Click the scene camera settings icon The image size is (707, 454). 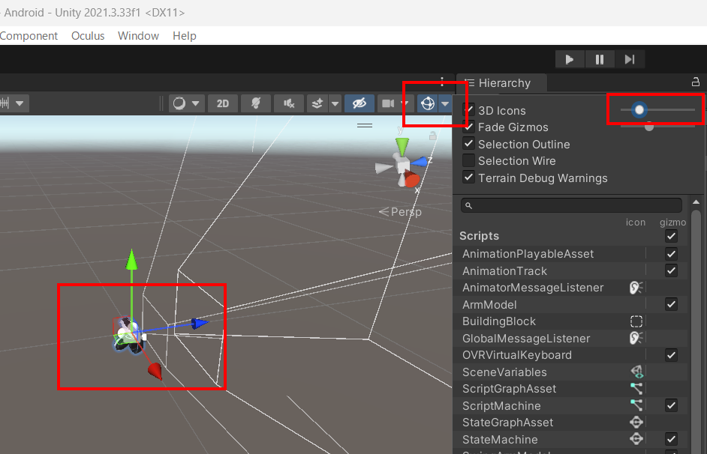click(x=388, y=103)
